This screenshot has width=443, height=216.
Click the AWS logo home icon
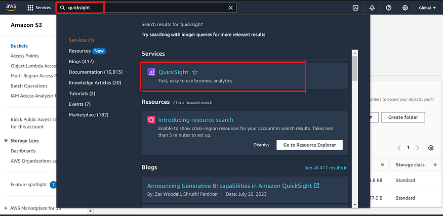tap(11, 8)
